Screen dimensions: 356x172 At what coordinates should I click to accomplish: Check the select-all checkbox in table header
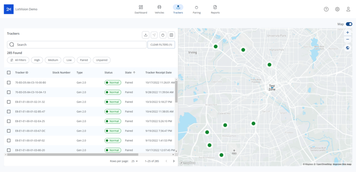9,73
